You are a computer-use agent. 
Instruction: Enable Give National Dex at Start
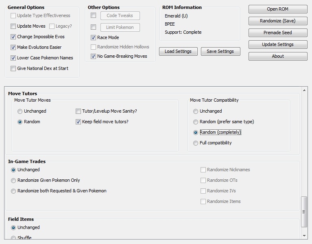tap(13, 69)
